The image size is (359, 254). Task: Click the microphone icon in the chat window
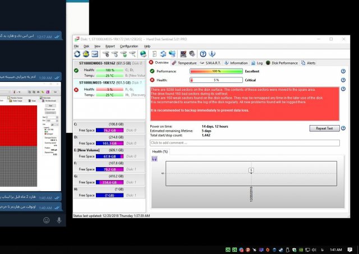[59, 220]
